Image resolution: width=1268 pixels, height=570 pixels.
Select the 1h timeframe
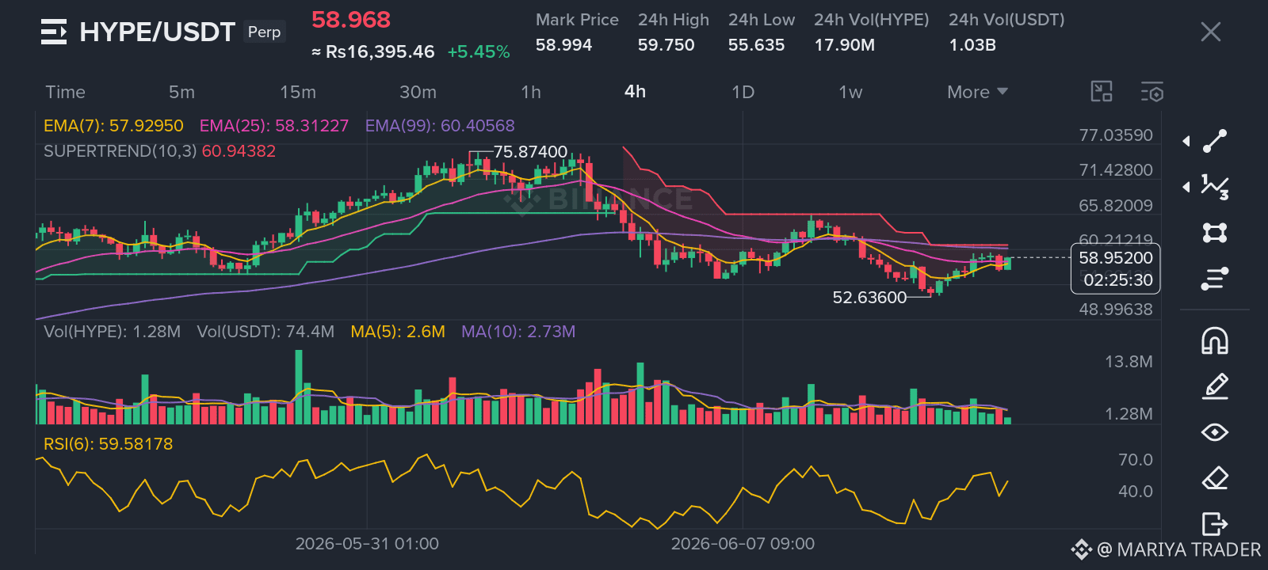click(531, 92)
